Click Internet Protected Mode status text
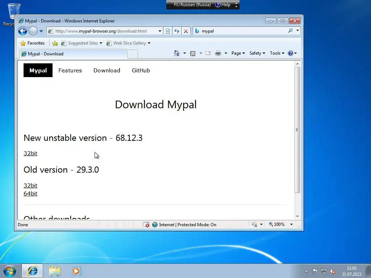Image resolution: width=371 pixels, height=278 pixels. pyautogui.click(x=188, y=224)
